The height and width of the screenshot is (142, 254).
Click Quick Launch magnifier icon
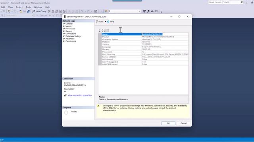click(x=242, y=2)
